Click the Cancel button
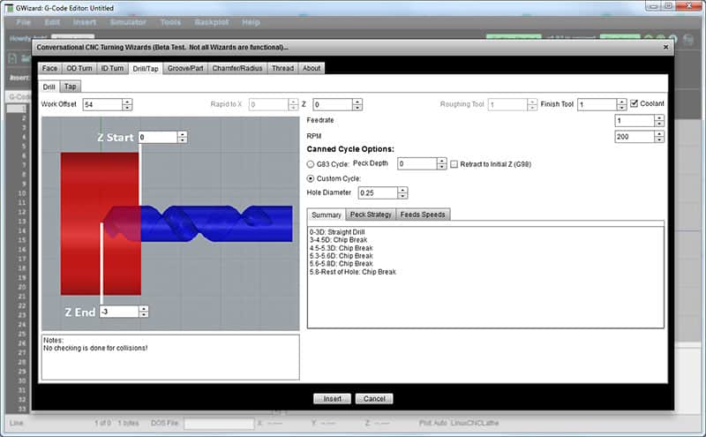The image size is (706, 437). point(374,399)
